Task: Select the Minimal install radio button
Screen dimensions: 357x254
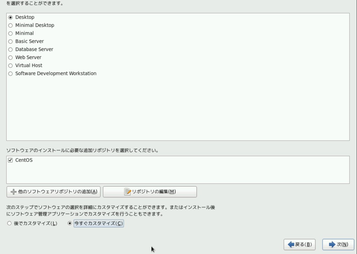Action: [10, 33]
